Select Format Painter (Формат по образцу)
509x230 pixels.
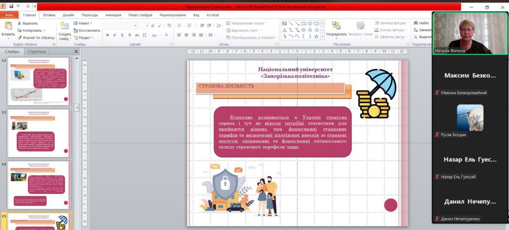(x=36, y=37)
